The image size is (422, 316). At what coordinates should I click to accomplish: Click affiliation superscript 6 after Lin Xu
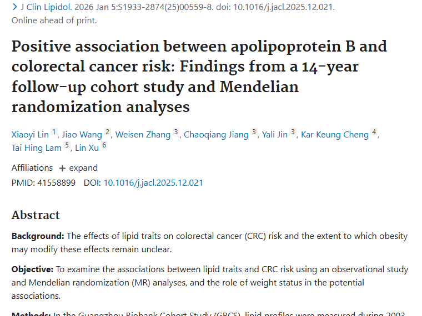pyautogui.click(x=104, y=145)
